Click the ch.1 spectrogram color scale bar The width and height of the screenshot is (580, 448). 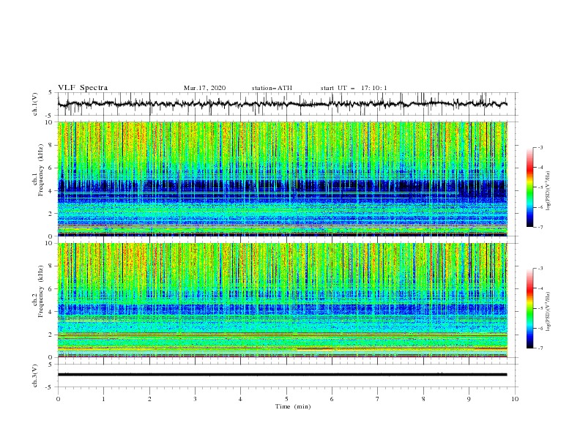tap(529, 187)
